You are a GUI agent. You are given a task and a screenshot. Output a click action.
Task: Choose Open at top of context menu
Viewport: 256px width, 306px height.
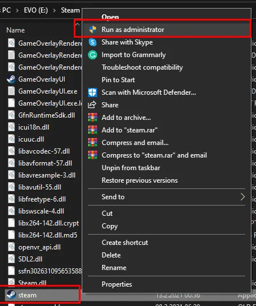coord(167,17)
